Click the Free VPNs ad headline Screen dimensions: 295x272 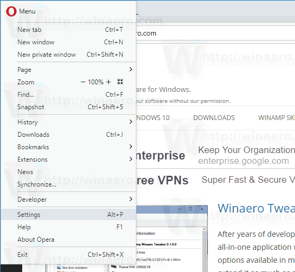tap(162, 180)
